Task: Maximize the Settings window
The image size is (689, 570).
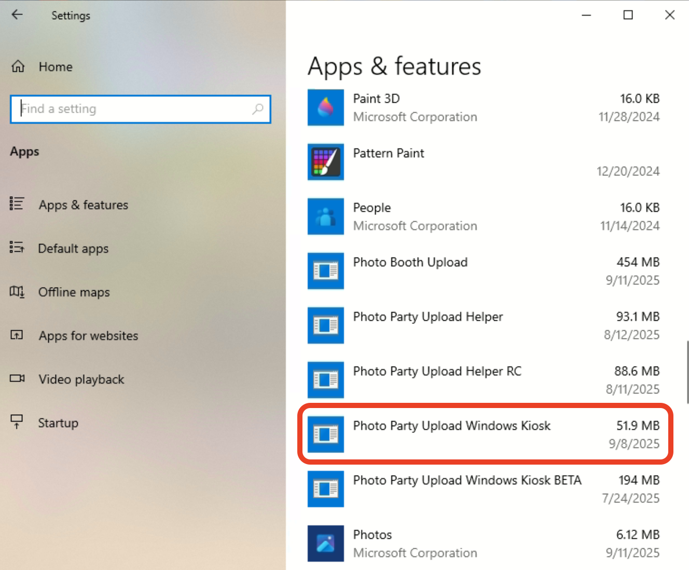Action: (628, 15)
